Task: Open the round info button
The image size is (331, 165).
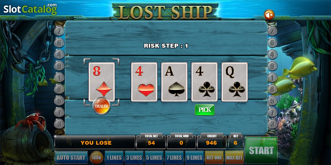Action: (x=97, y=158)
